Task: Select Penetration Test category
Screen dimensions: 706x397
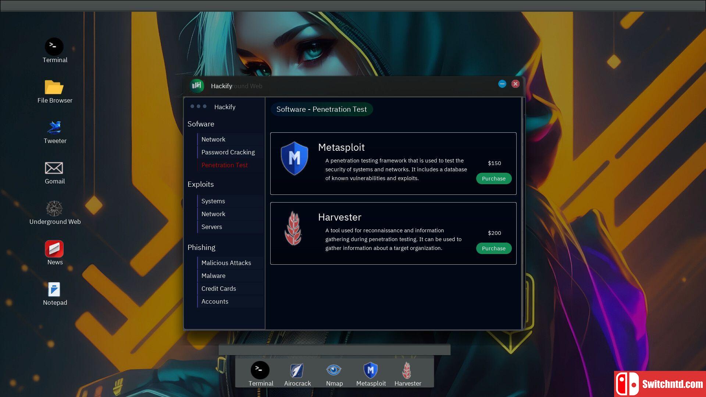Action: [x=231, y=165]
